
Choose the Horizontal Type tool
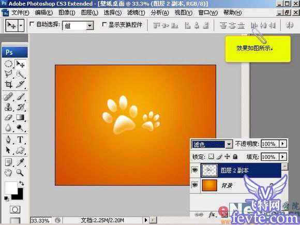[x=20, y=139]
